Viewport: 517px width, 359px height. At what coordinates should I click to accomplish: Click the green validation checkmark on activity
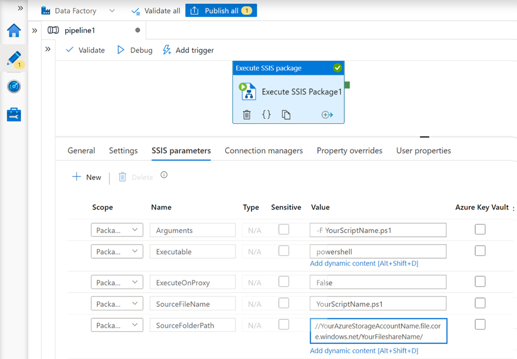coord(337,68)
